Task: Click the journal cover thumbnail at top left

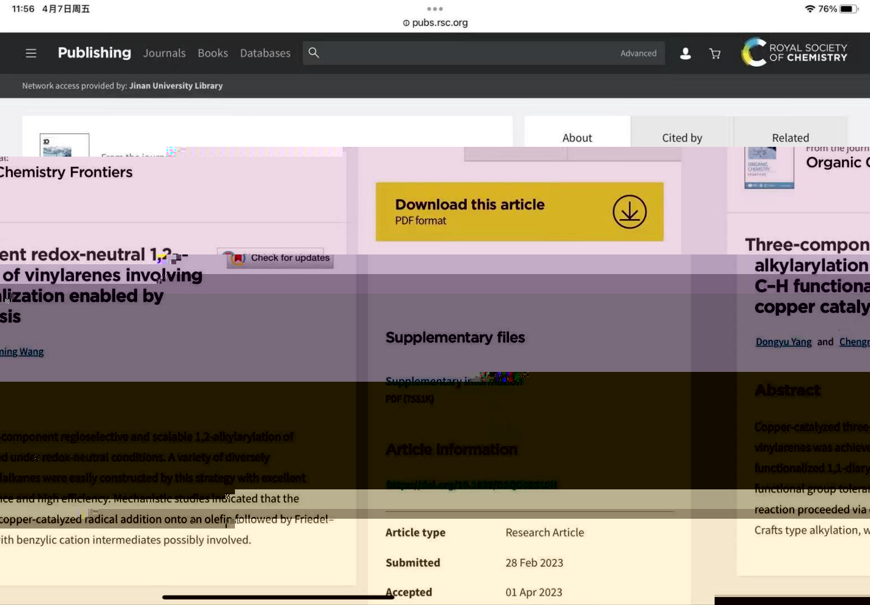Action: pos(64,145)
